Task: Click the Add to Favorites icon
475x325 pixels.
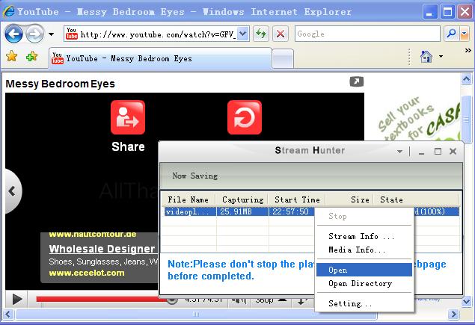Action: pyautogui.click(x=31, y=56)
